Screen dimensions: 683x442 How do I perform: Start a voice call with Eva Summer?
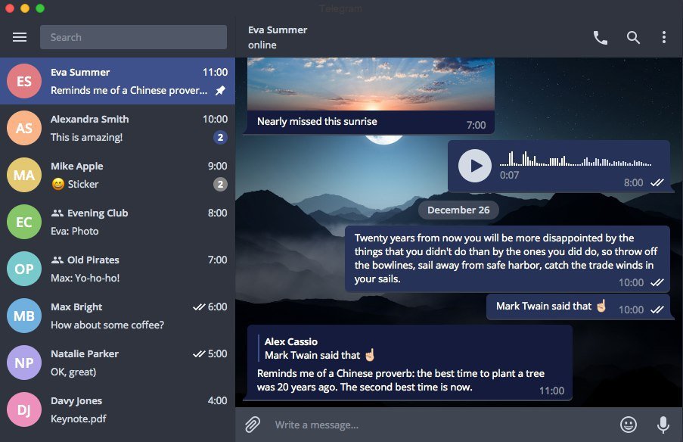tap(600, 36)
